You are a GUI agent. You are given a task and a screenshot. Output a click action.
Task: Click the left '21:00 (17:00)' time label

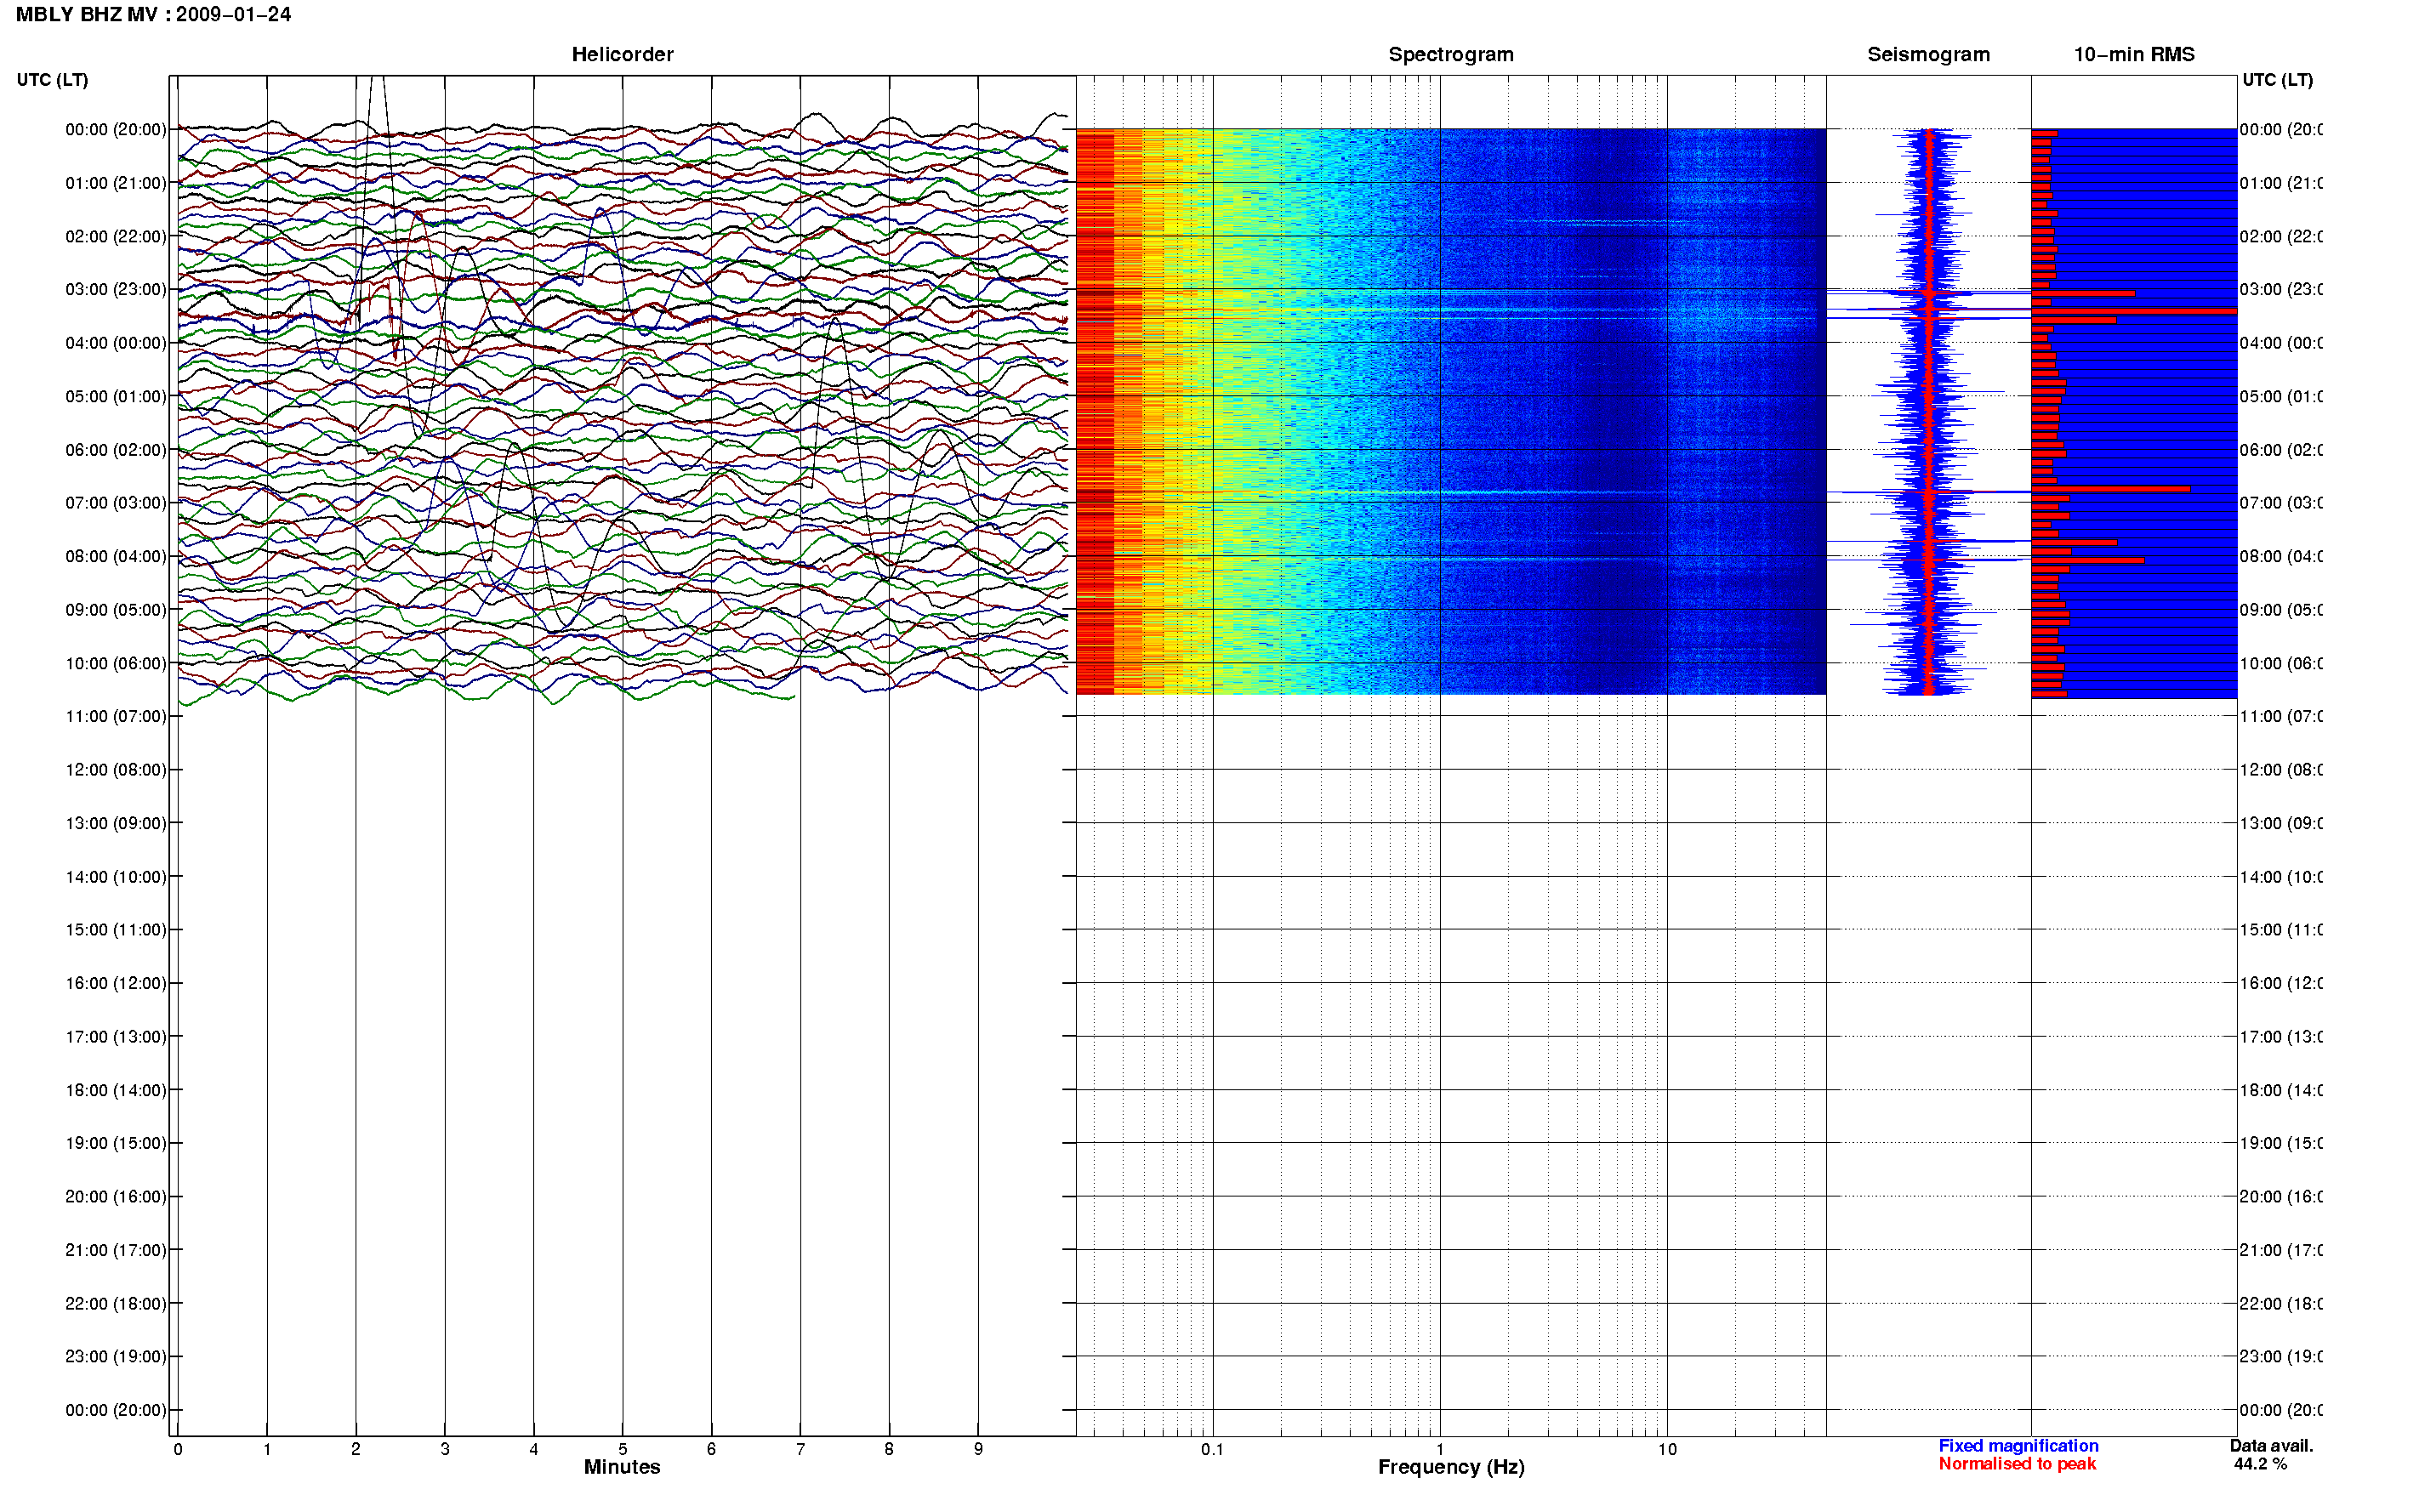pyautogui.click(x=116, y=1249)
